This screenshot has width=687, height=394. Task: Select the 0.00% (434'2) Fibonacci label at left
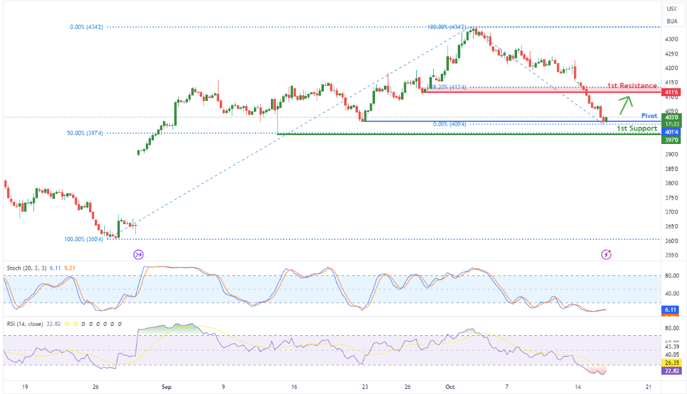tap(87, 27)
